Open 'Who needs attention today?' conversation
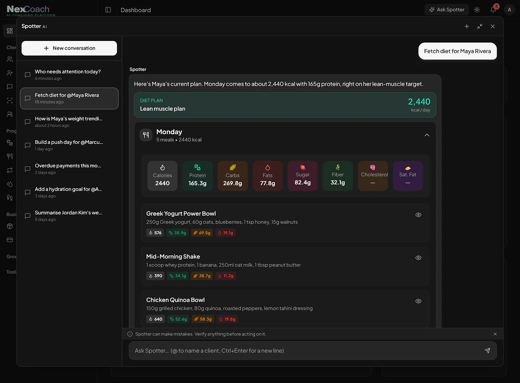The height and width of the screenshot is (383, 520). point(69,75)
